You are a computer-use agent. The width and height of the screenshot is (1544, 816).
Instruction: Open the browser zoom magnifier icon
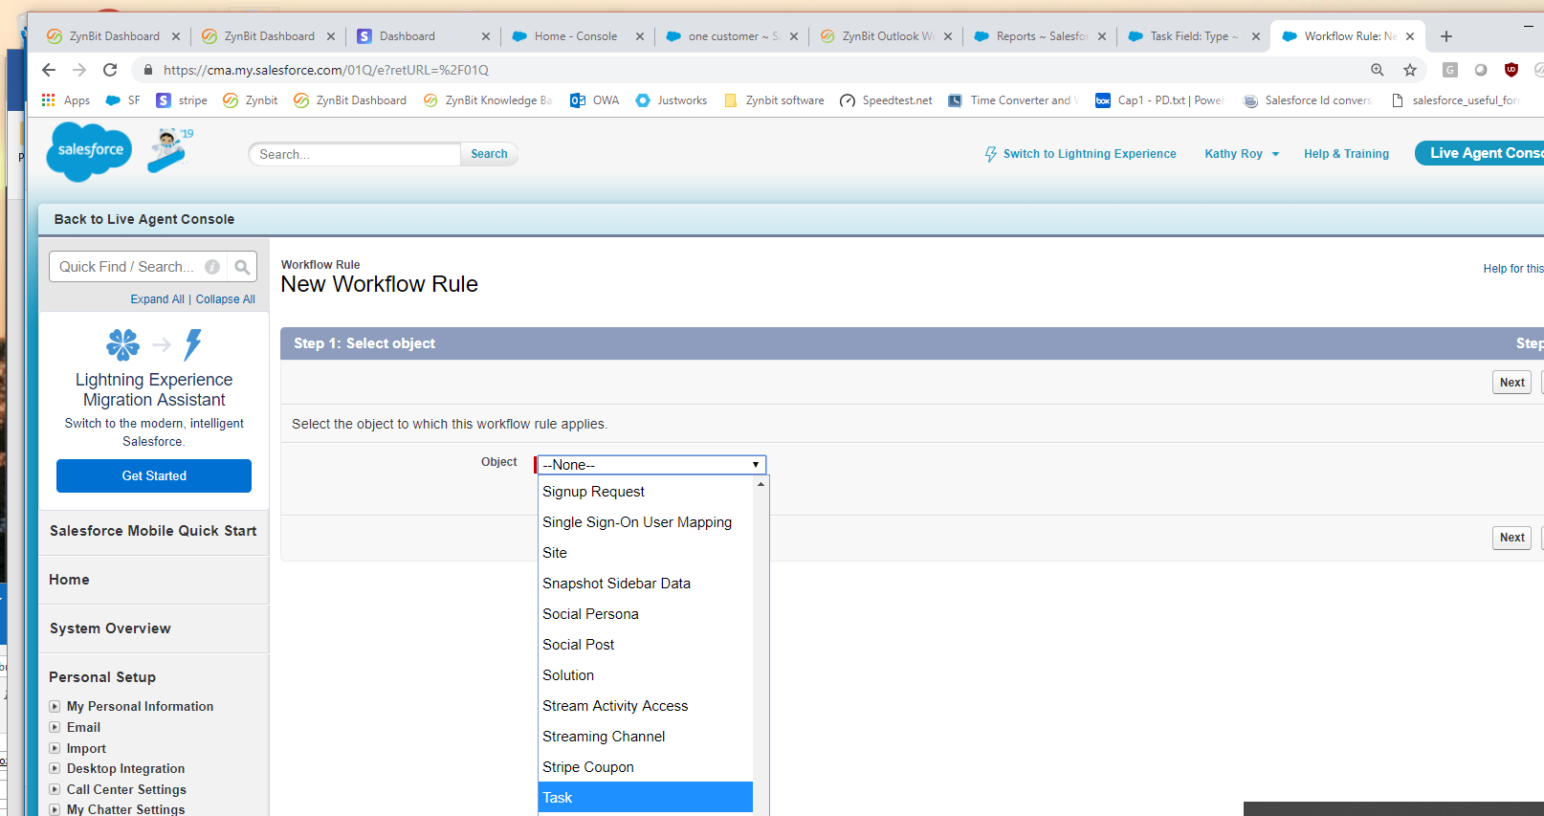(x=1378, y=70)
